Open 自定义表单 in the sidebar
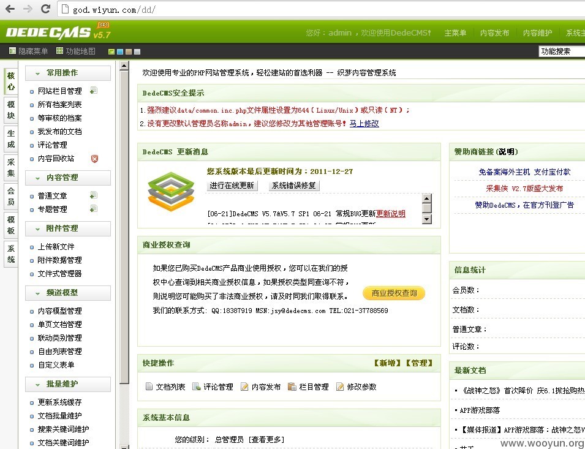The height and width of the screenshot is (449, 585). coord(56,364)
